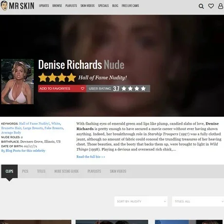Follow the Brunette Hair keyword link

(11, 128)
